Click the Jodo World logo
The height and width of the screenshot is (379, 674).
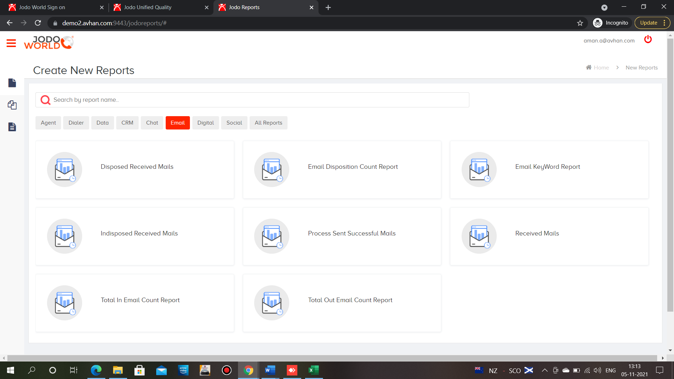[x=48, y=42]
